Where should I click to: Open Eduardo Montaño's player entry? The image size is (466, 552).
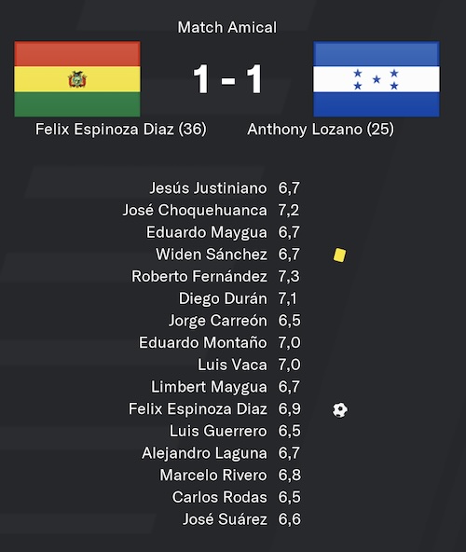click(203, 342)
